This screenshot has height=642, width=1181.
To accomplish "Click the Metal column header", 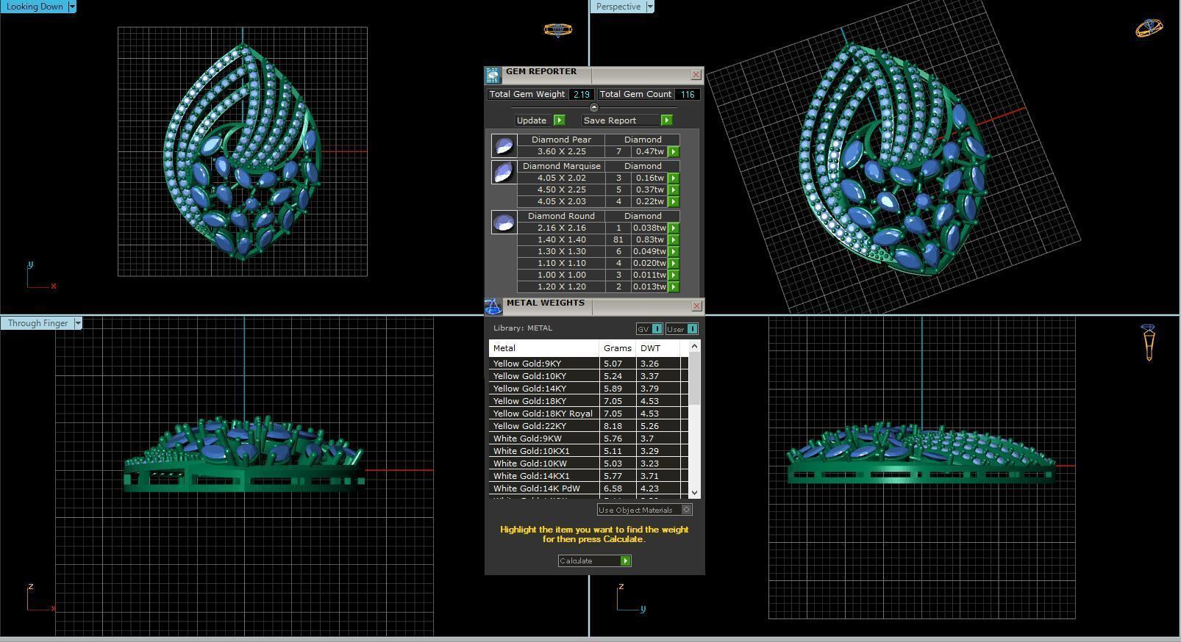I will [x=544, y=348].
